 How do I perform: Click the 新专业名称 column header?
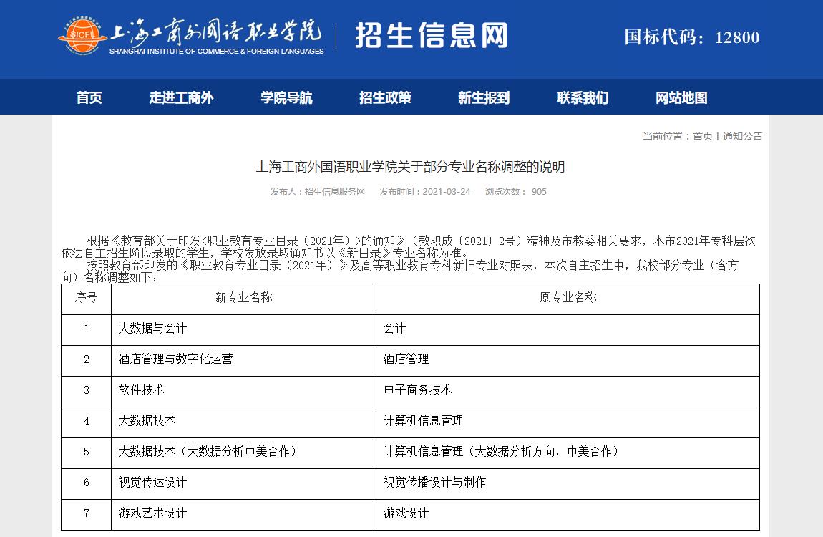(x=243, y=299)
